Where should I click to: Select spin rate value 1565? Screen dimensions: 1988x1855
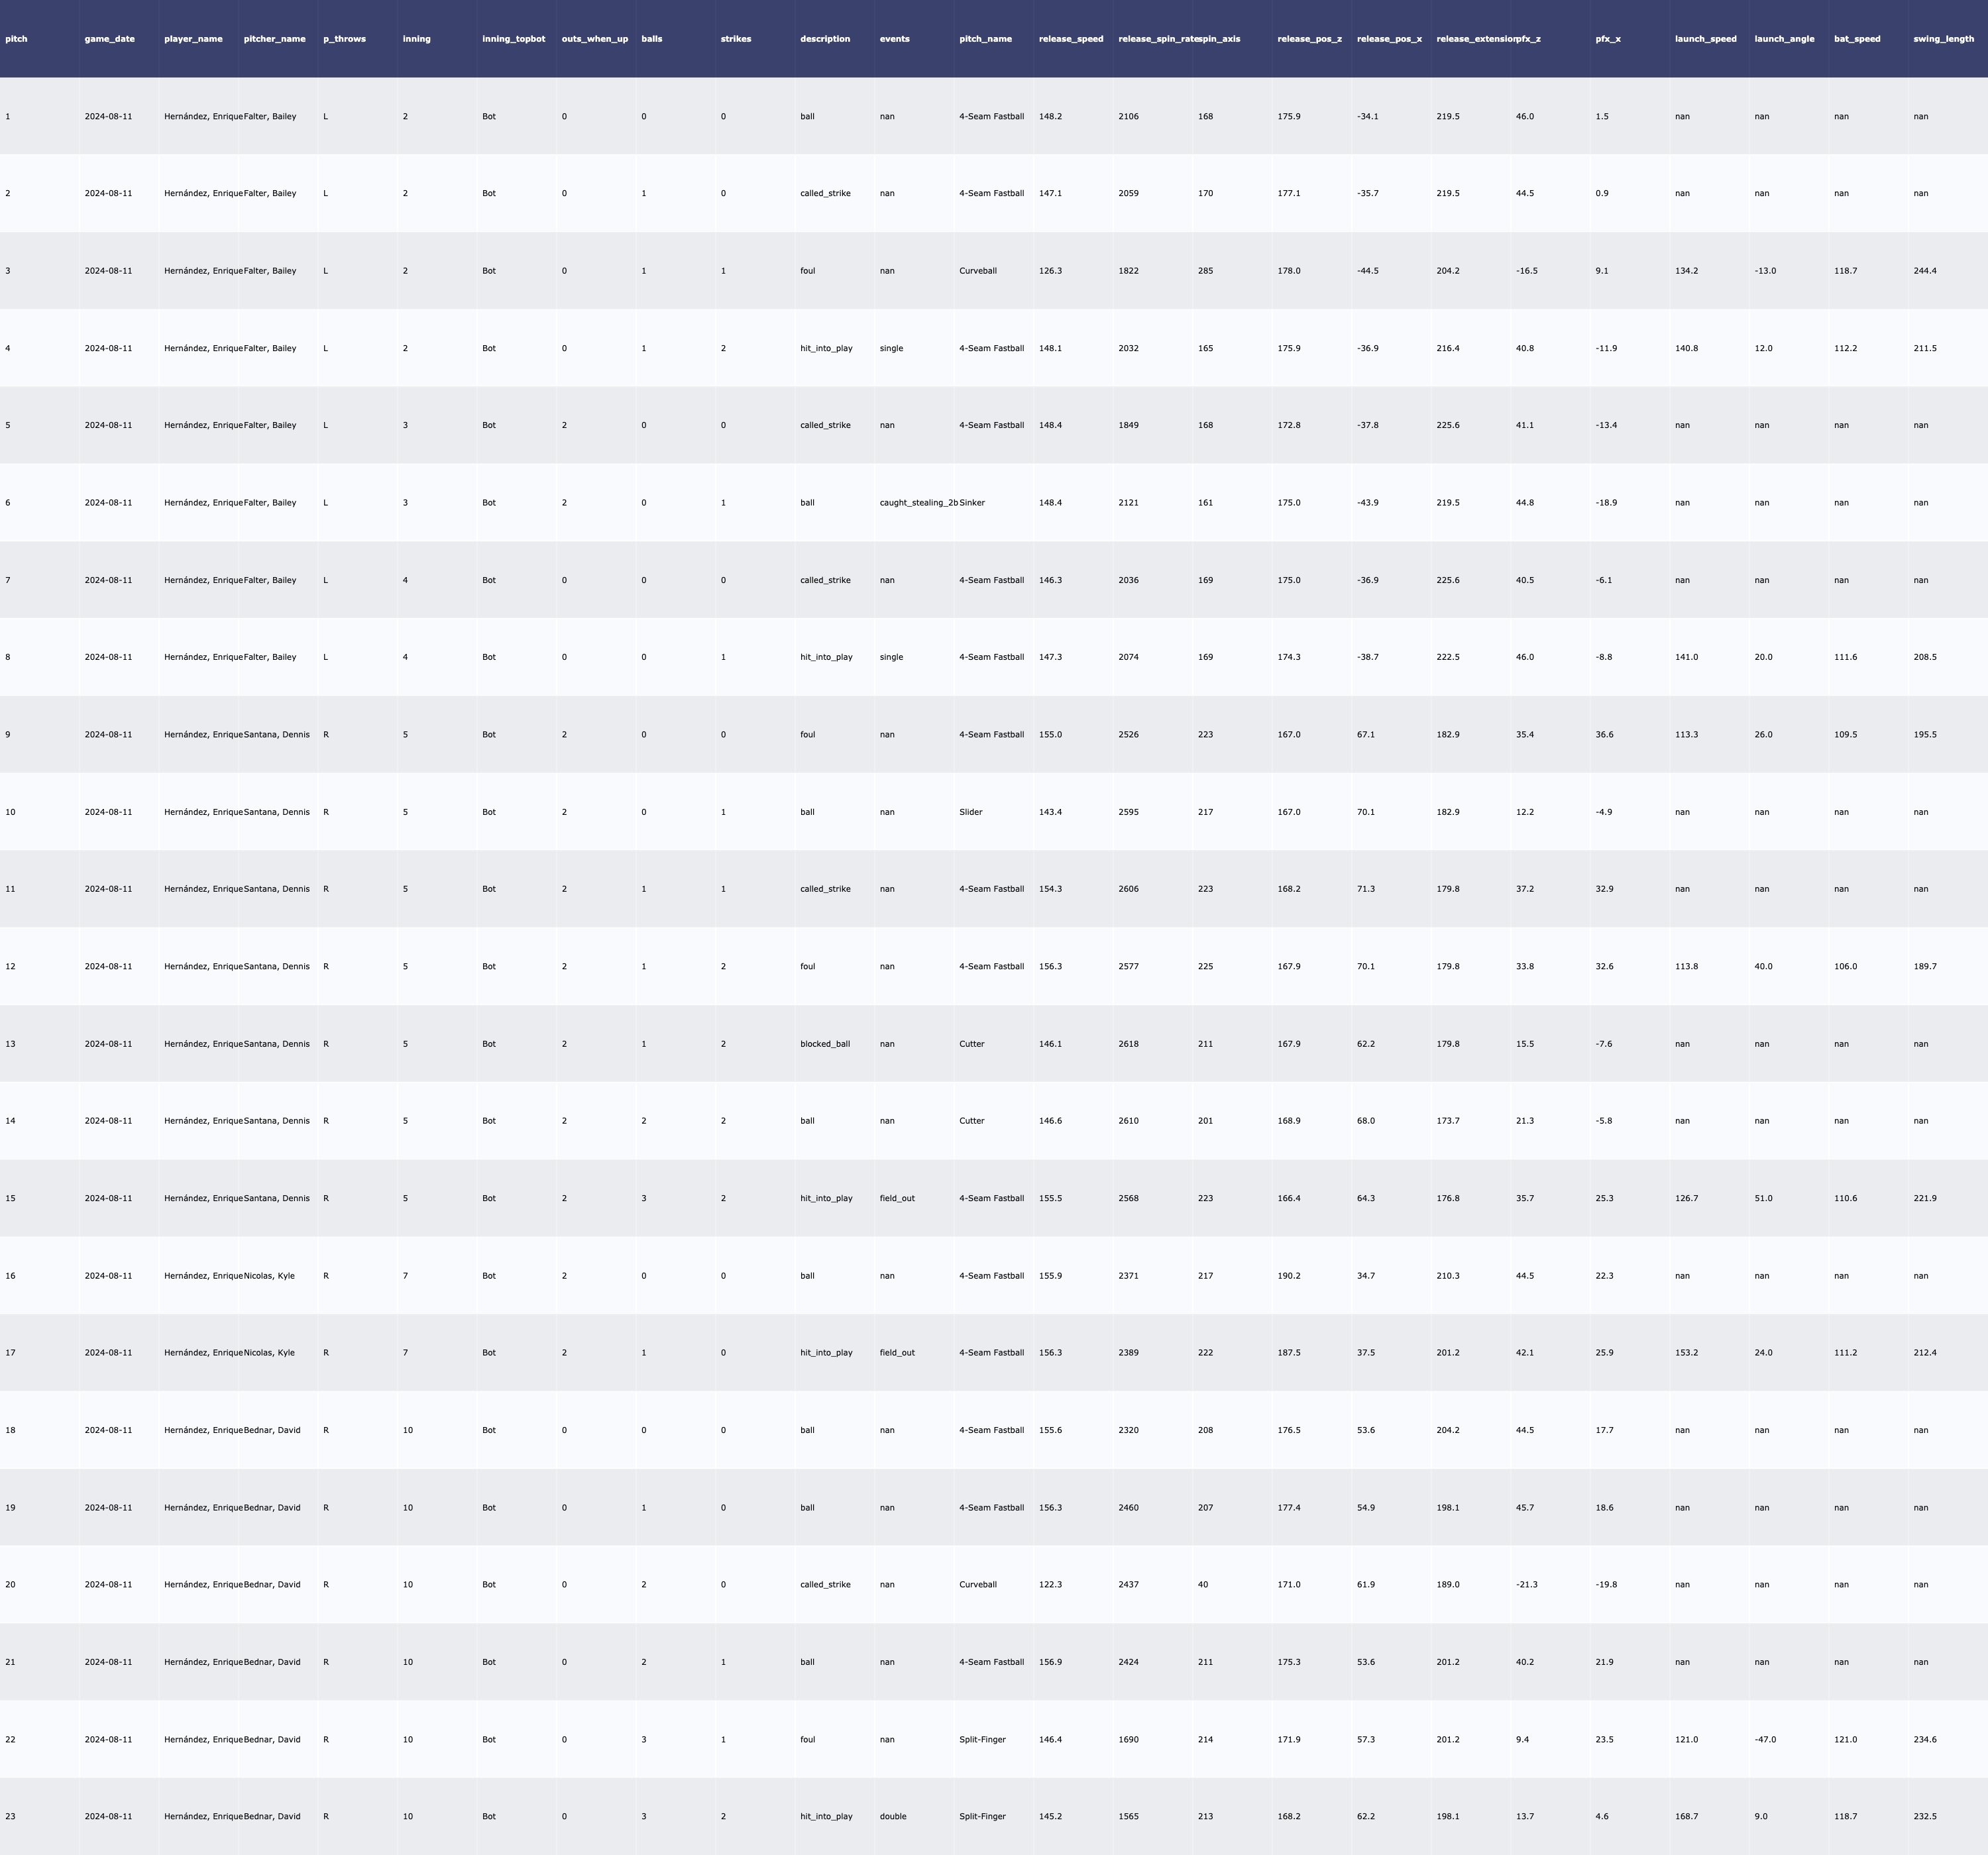click(1128, 1816)
